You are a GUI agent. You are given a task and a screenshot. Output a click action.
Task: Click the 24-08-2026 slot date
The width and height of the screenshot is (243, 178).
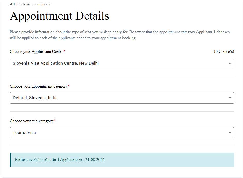point(95,160)
